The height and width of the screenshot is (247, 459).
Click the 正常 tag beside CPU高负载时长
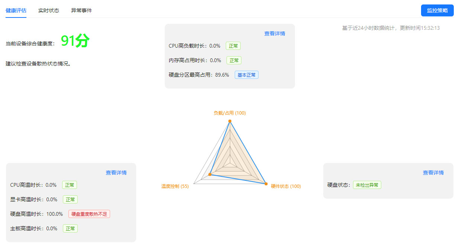[233, 46]
